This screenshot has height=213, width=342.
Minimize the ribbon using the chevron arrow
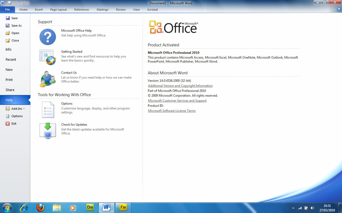333,10
